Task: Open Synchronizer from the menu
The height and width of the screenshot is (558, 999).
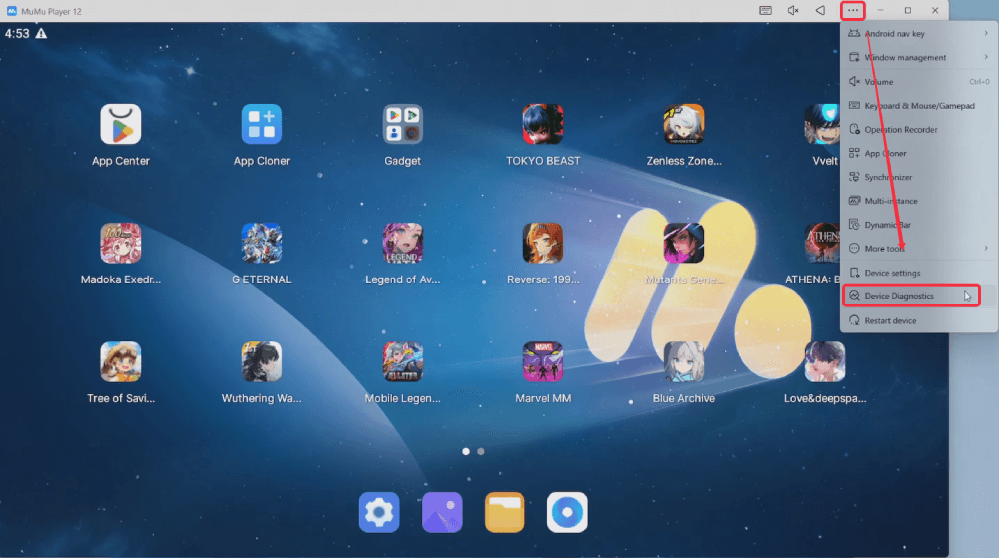Action: pyautogui.click(x=919, y=177)
